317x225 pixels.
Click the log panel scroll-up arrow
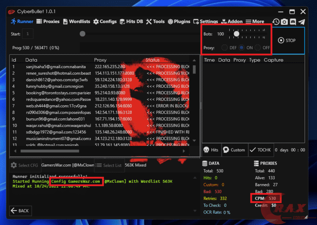click(x=195, y=178)
